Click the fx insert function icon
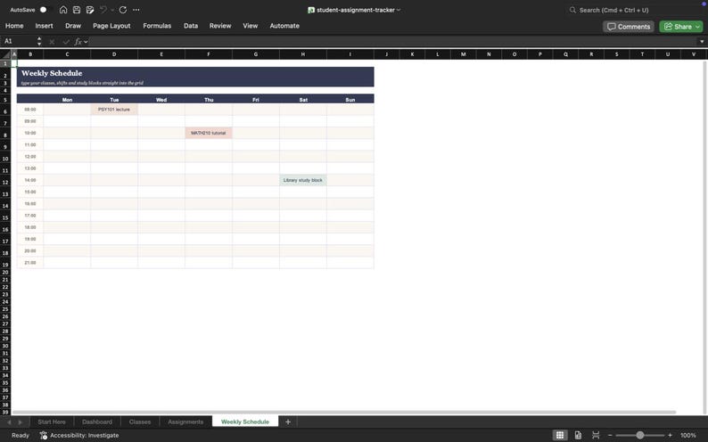This screenshot has height=442, width=708. point(78,42)
